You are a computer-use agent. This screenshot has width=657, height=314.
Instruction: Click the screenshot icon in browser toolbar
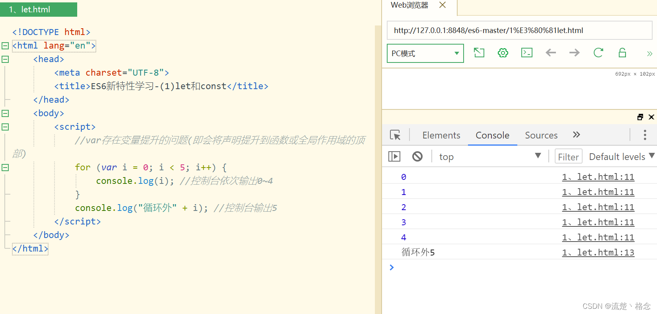click(x=479, y=53)
